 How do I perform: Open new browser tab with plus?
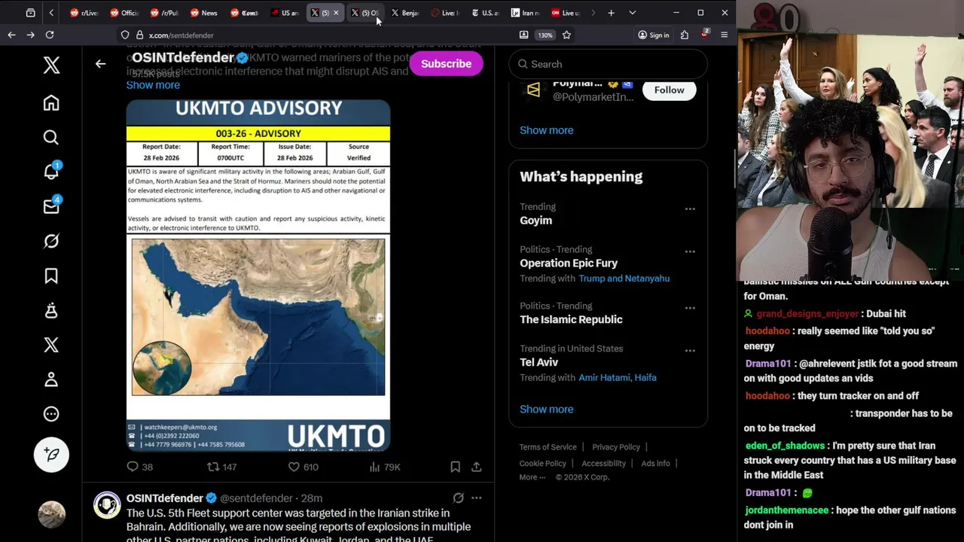611,13
